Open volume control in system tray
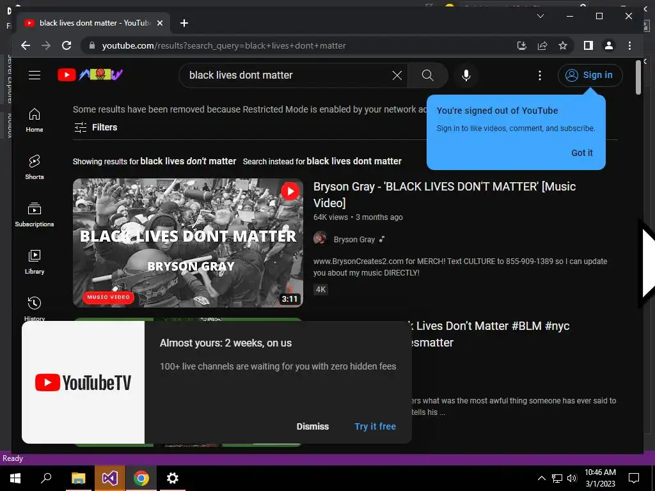 (572, 478)
